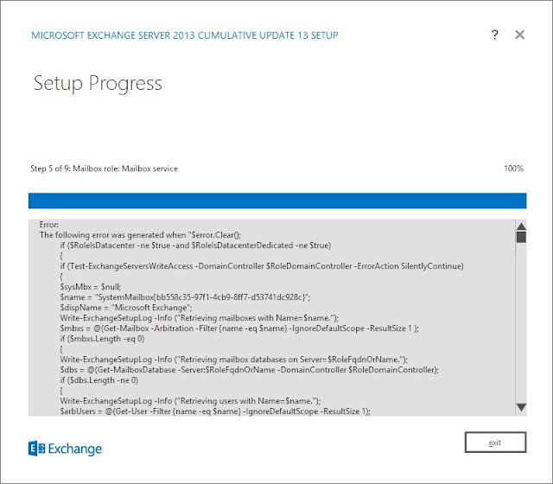Click the help question mark icon
The image size is (553, 484).
pyautogui.click(x=494, y=35)
